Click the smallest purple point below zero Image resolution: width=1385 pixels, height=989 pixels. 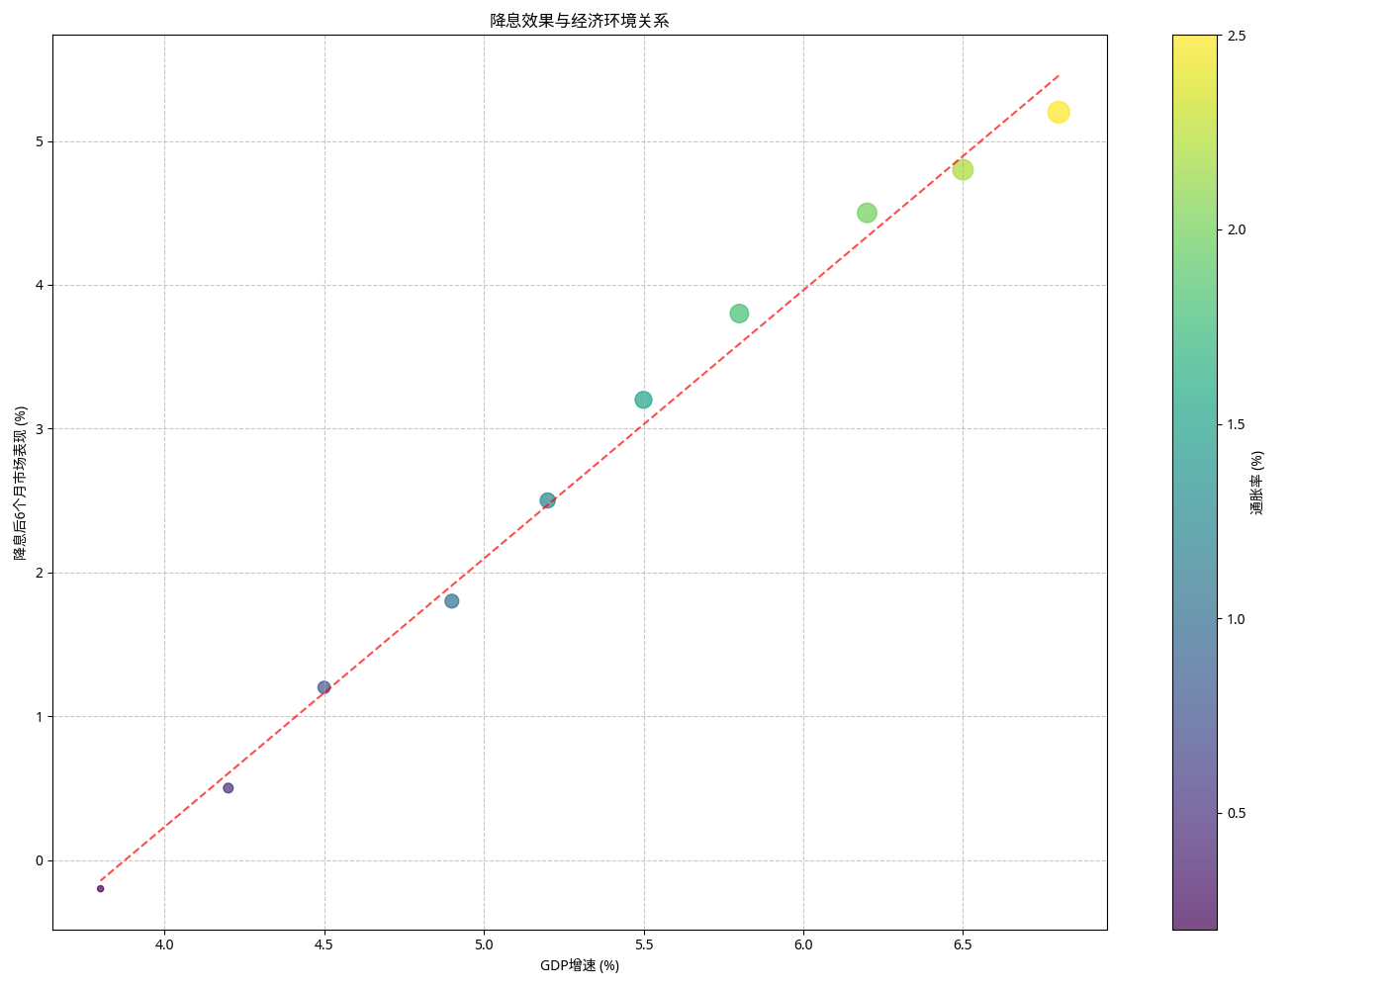tap(100, 888)
